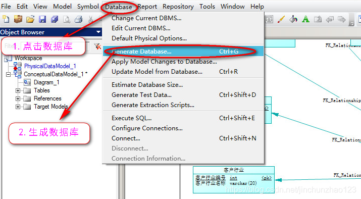Choose the Disconnect... menu entry

coord(183,148)
